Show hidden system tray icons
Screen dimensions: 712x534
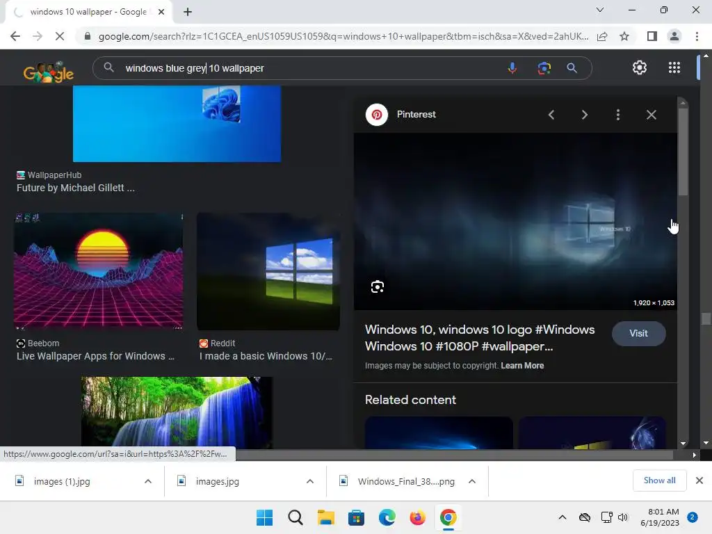point(562,517)
